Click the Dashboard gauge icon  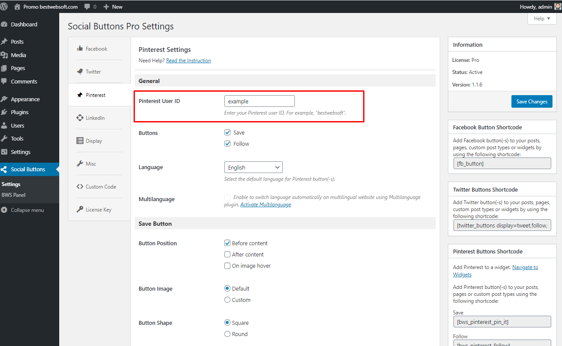click(x=4, y=24)
